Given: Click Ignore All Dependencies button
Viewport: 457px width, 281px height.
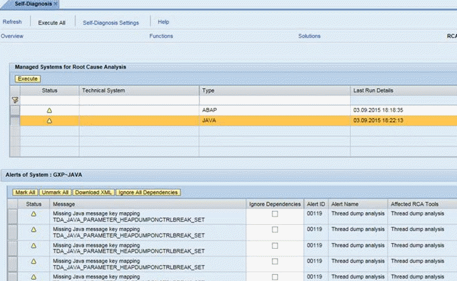Looking at the screenshot, I should (148, 193).
